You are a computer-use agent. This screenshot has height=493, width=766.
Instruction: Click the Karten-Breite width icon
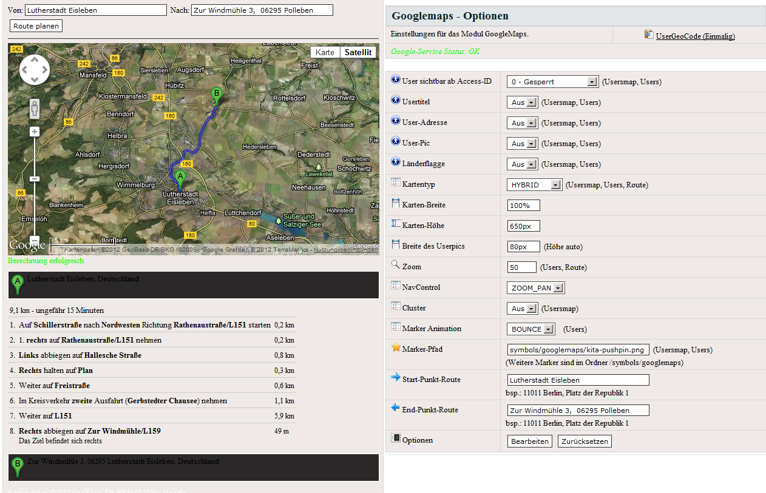click(x=396, y=203)
